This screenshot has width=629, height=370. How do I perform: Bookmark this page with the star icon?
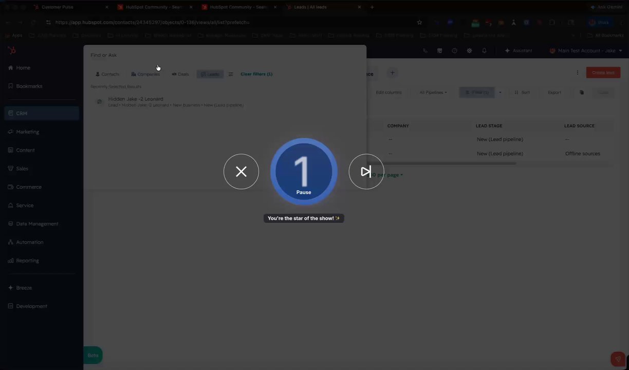click(x=419, y=22)
